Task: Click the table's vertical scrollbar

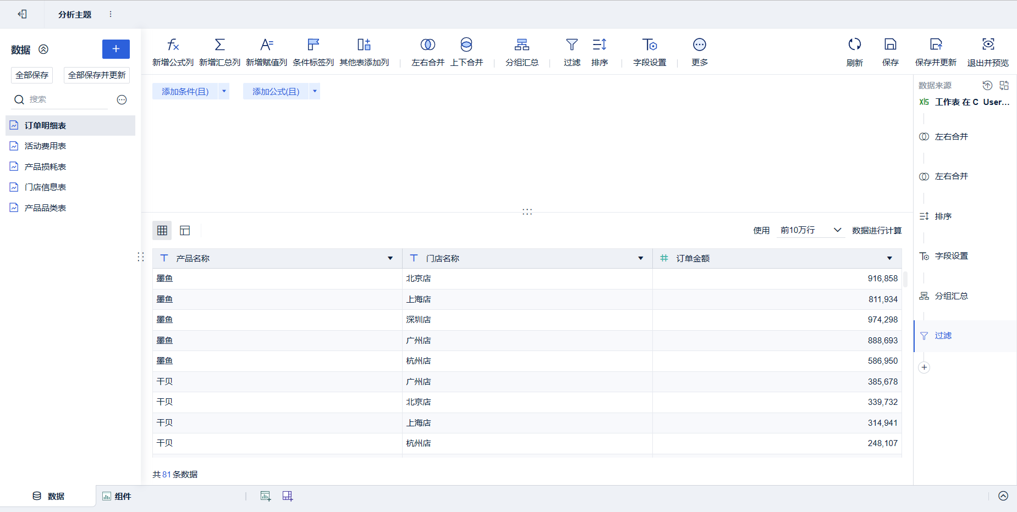Action: tap(905, 279)
